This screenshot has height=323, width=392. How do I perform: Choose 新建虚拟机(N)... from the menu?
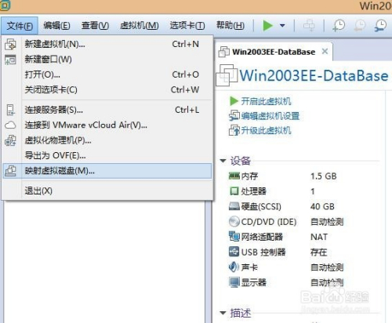107,44
